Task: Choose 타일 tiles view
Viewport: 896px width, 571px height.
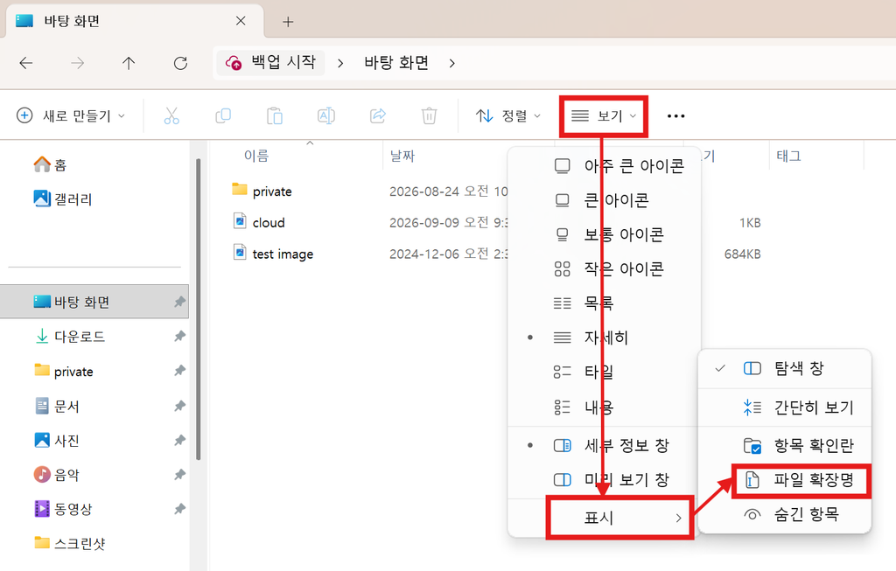Action: click(604, 372)
